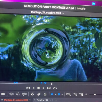Screen dimensions: 102x102
Task: Add a blue flag to the clip
Action: tap(52, 94)
